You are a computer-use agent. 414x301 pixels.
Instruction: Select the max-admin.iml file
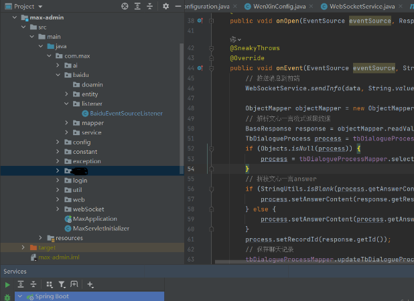(x=55, y=258)
